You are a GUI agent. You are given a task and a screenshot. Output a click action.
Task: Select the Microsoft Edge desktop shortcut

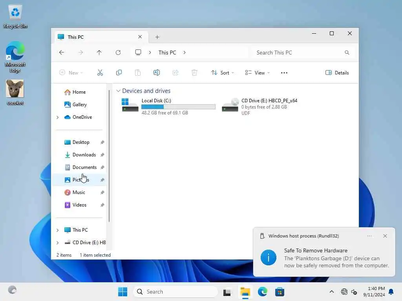tap(15, 57)
